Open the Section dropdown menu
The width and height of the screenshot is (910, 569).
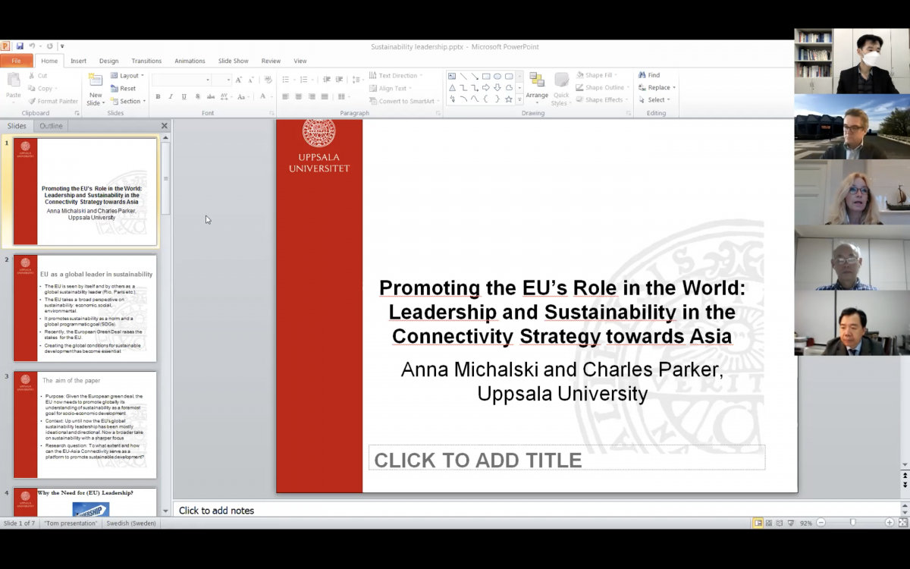pos(127,101)
